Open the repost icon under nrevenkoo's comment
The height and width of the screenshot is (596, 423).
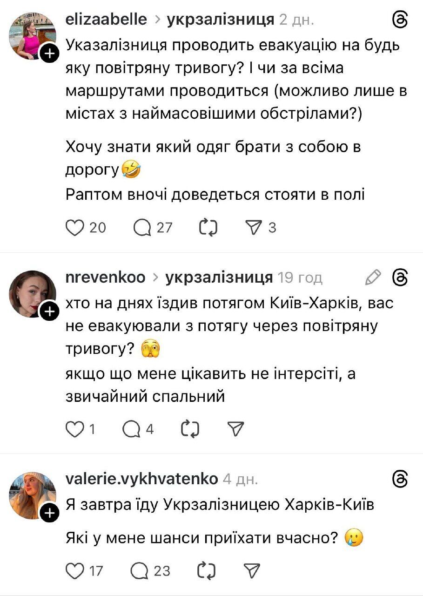(x=191, y=429)
